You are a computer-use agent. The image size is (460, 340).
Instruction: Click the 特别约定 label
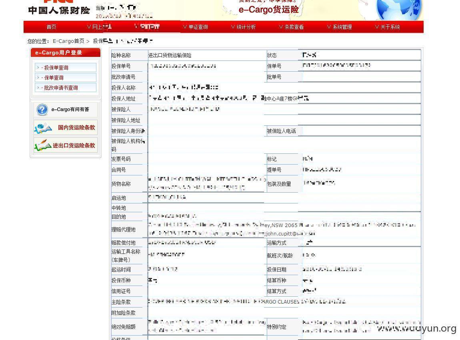tap(277, 327)
